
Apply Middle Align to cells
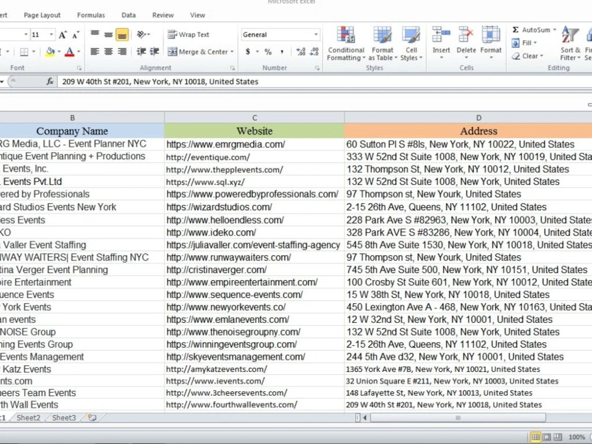(108, 34)
